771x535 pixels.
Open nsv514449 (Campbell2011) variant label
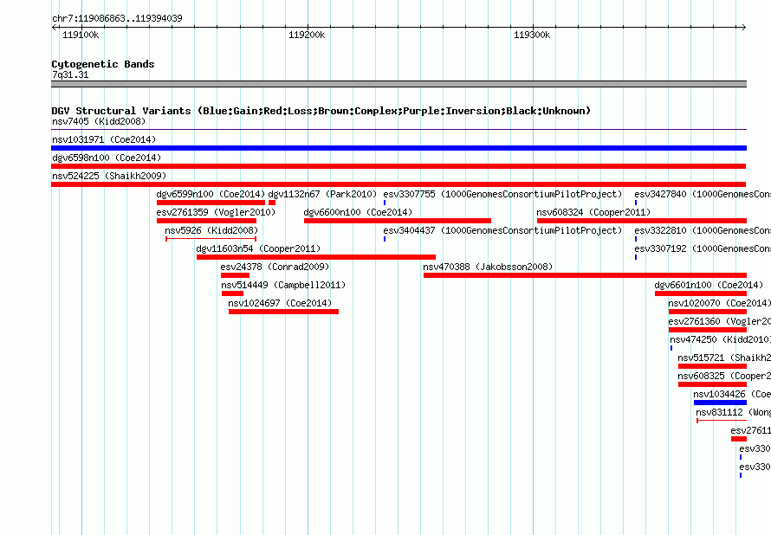[x=283, y=285]
